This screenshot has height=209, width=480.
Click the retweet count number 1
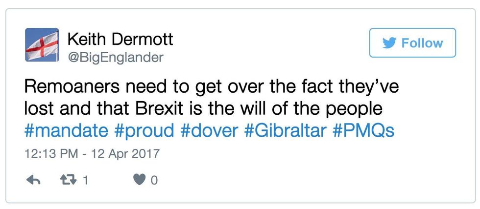click(x=86, y=181)
